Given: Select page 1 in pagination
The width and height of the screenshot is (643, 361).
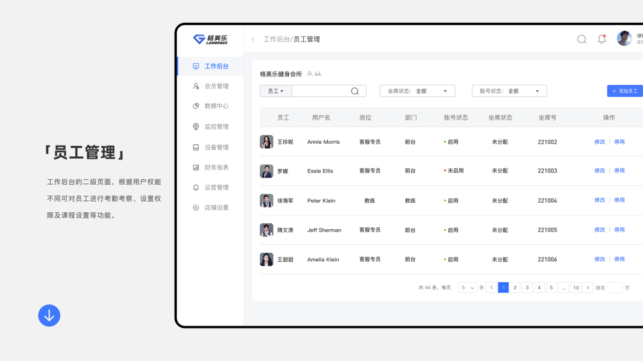Looking at the screenshot, I should pyautogui.click(x=503, y=288).
